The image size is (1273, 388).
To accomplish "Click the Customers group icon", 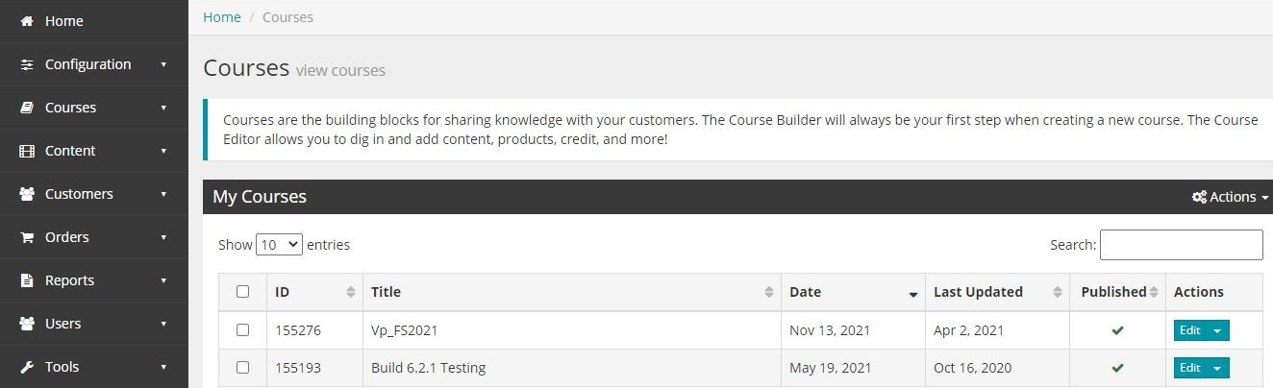I will pos(27,194).
